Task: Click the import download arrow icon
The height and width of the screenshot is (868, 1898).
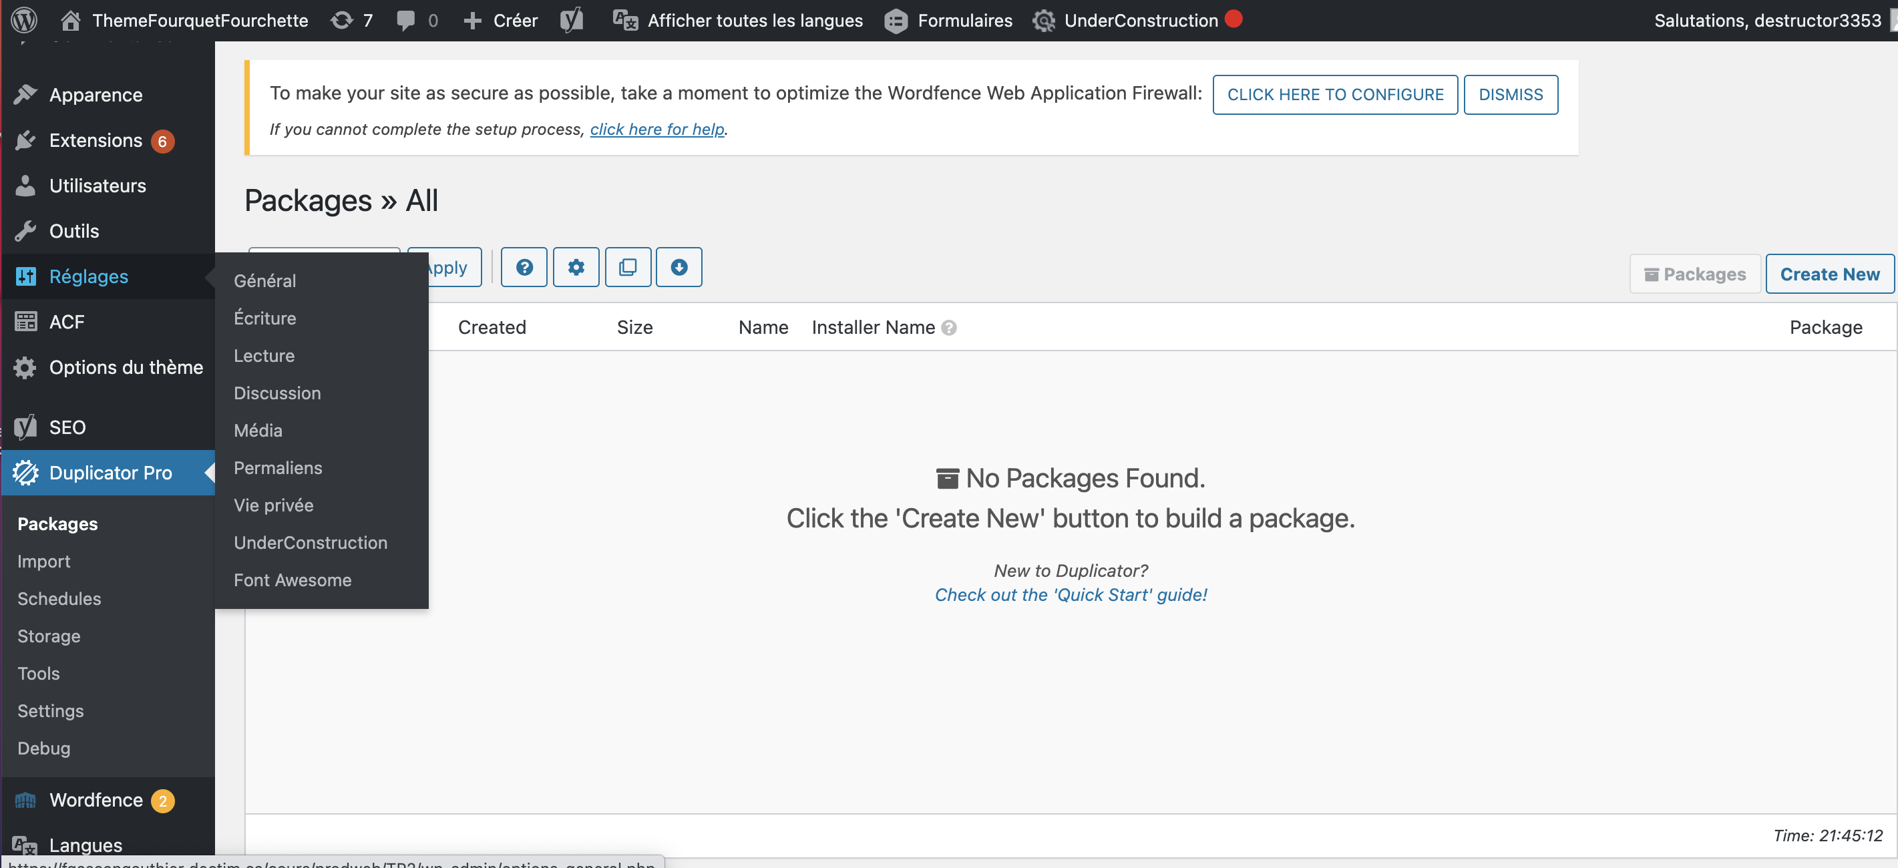Action: (x=679, y=268)
